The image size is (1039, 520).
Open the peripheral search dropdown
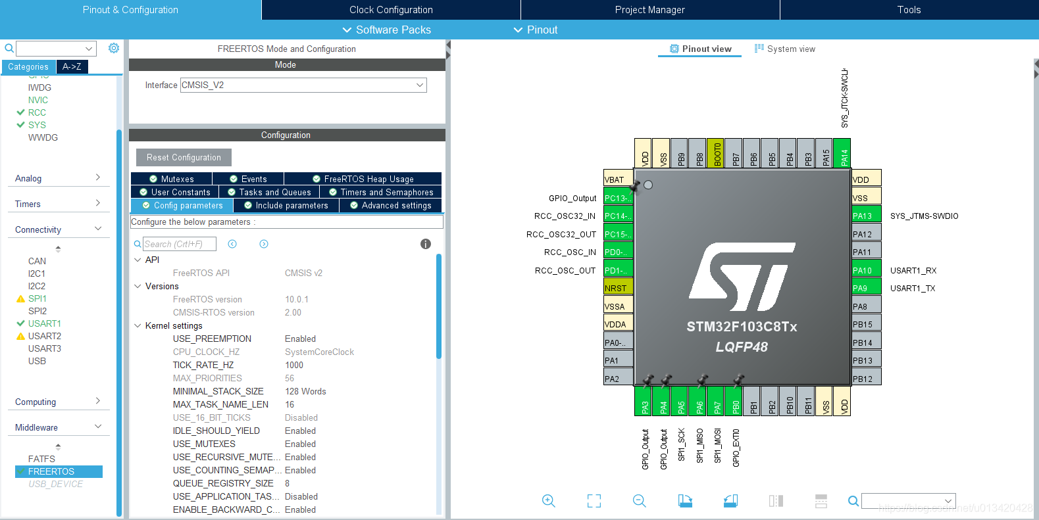coord(89,48)
